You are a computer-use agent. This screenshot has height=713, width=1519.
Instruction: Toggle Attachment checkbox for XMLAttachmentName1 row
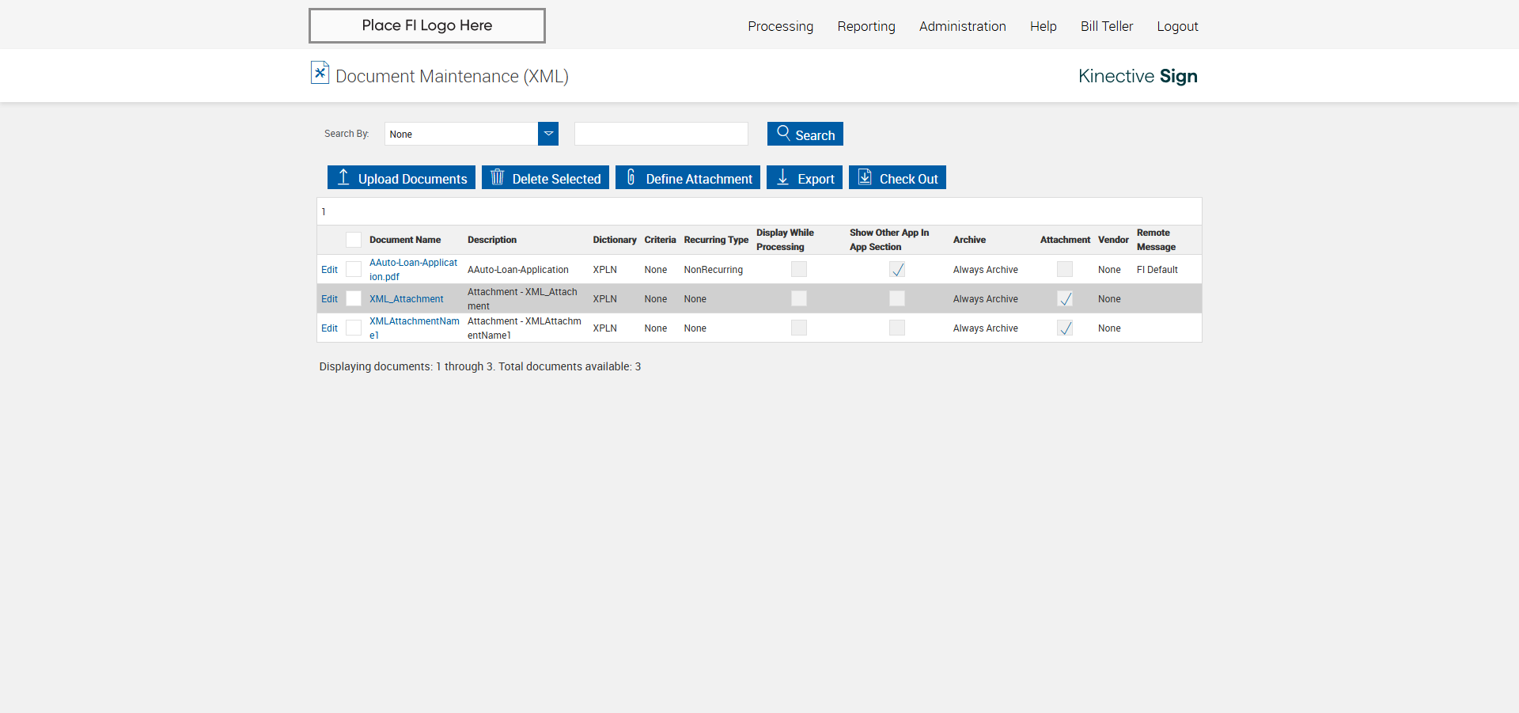pyautogui.click(x=1065, y=328)
